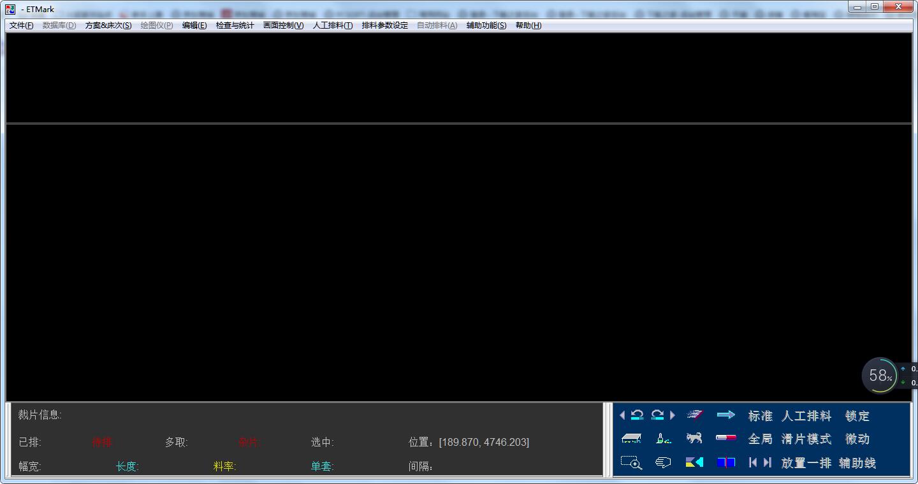The image size is (918, 484).
Task: Click the gray dog icon
Action: click(694, 438)
